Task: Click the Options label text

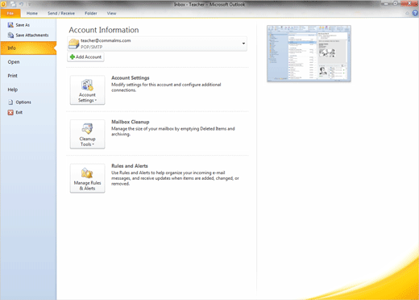Action: click(23, 102)
